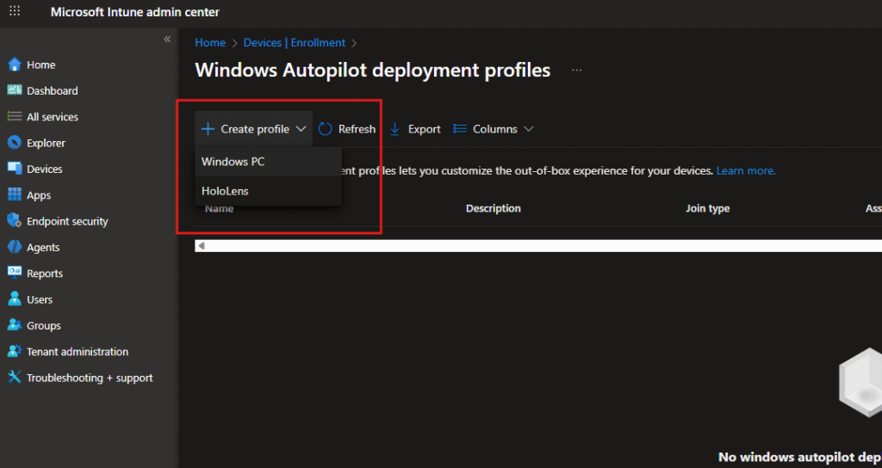Select the Explorer sidebar icon
The image size is (882, 468).
(x=15, y=143)
